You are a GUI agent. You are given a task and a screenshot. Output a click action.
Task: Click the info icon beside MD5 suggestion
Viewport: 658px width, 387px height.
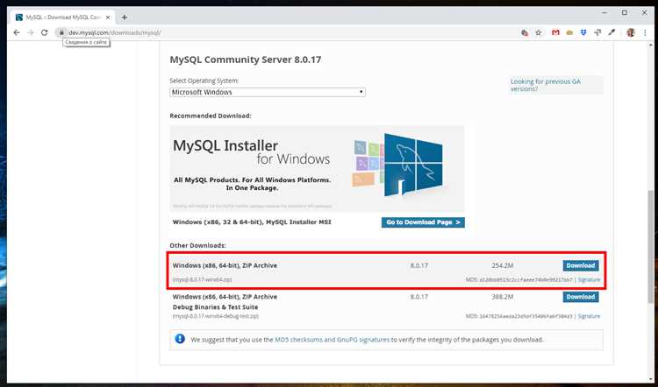[x=180, y=339]
